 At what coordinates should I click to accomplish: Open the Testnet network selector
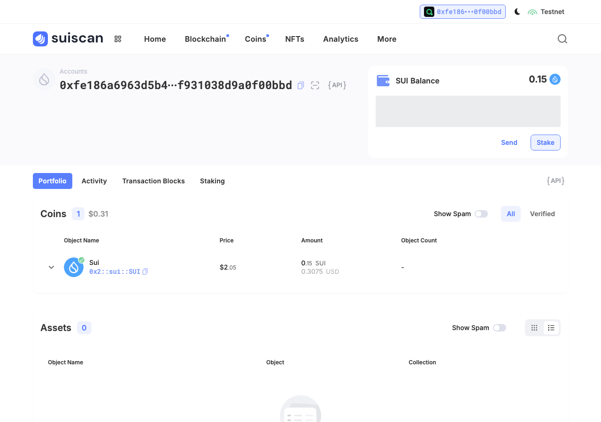click(546, 12)
